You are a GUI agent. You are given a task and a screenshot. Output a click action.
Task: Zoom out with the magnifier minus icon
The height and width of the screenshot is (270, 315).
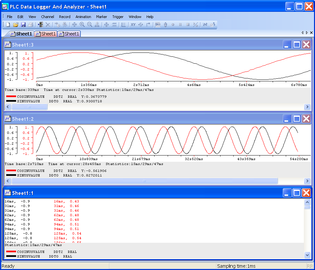click(x=90, y=25)
